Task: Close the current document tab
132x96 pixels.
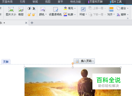Action: 26,23
